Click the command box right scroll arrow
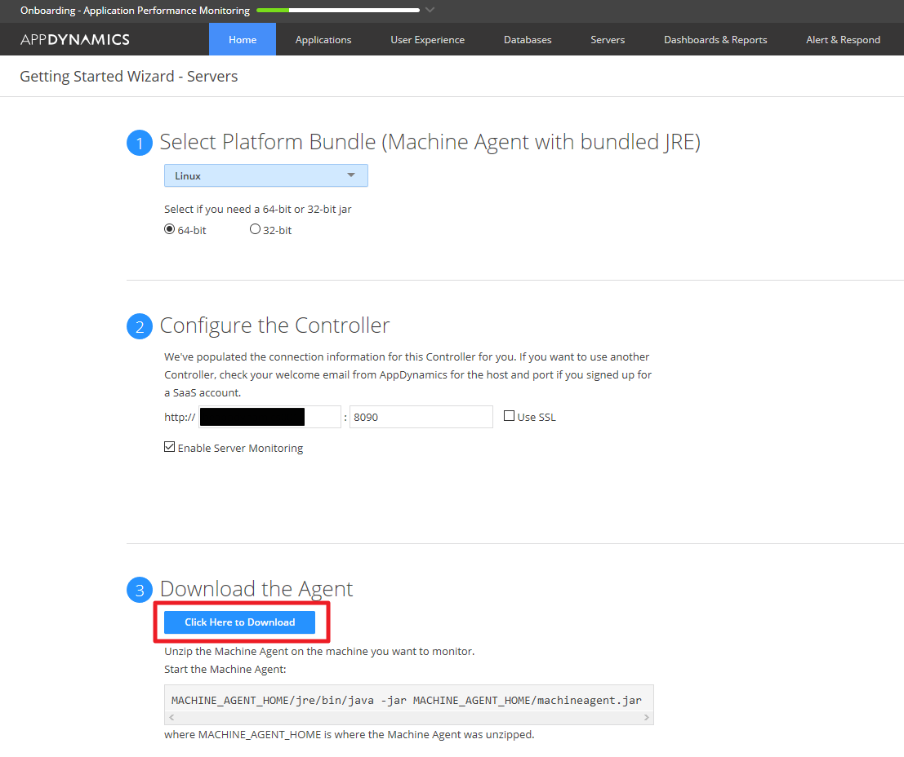 coord(646,717)
